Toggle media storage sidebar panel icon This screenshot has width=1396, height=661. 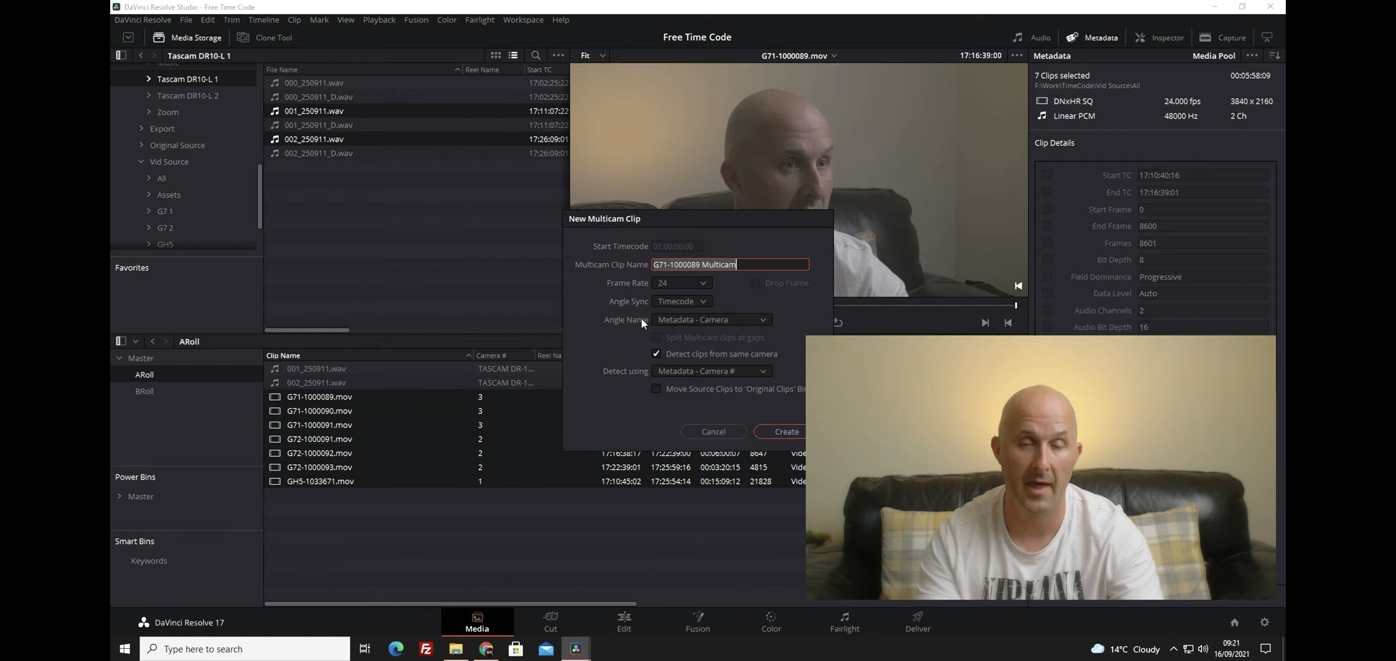pyautogui.click(x=121, y=55)
